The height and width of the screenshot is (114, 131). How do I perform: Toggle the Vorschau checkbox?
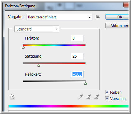pyautogui.click(x=107, y=98)
